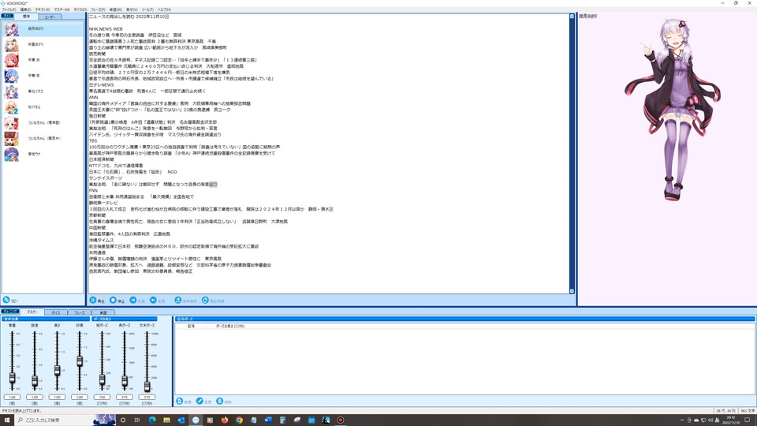Click the 文末ポーズ value field
This screenshot has height=426, width=757.
147,397
